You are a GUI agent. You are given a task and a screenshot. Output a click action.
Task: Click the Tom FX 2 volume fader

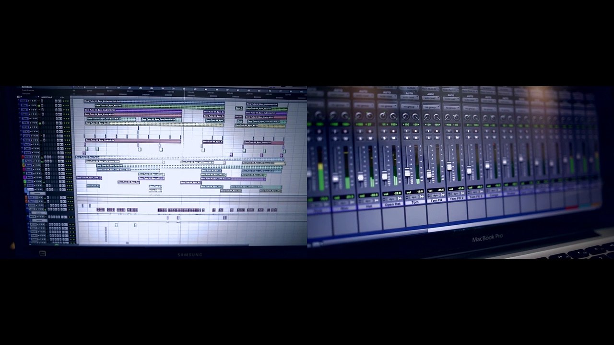[449, 166]
